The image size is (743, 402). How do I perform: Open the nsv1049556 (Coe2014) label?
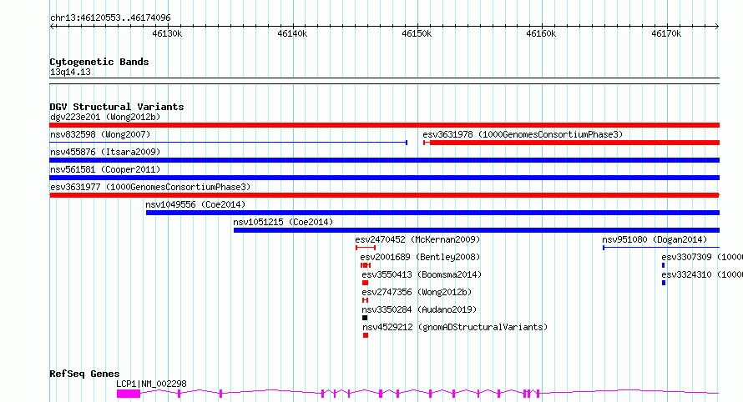(195, 204)
